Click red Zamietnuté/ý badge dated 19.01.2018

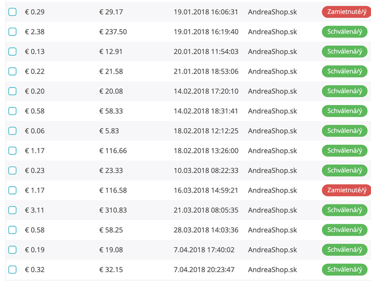click(x=345, y=12)
